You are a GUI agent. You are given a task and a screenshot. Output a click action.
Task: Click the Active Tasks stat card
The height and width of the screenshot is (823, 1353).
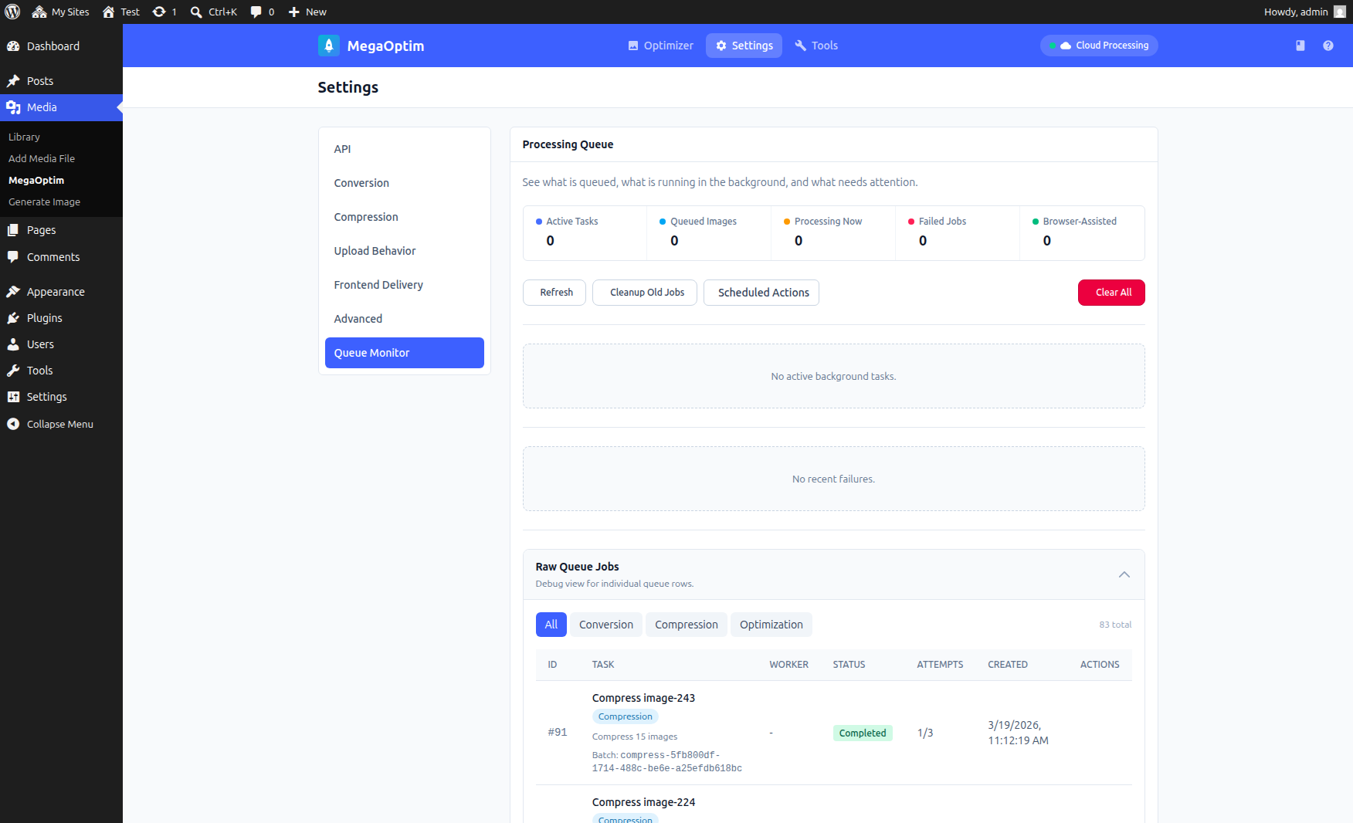click(585, 233)
